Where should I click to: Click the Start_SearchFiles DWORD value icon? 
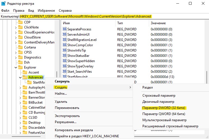(x=65, y=71)
